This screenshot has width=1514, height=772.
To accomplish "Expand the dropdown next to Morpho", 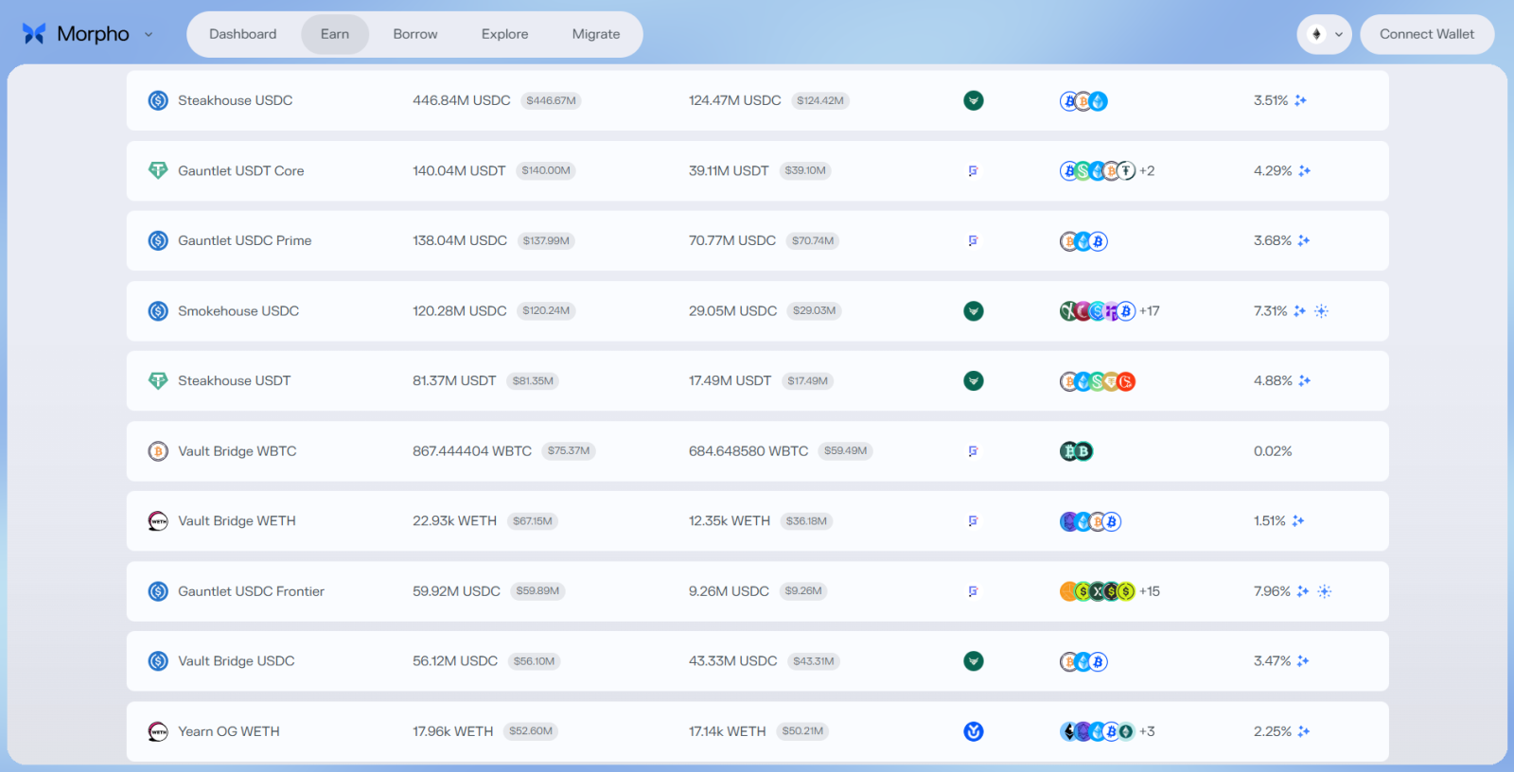I will 149,35.
